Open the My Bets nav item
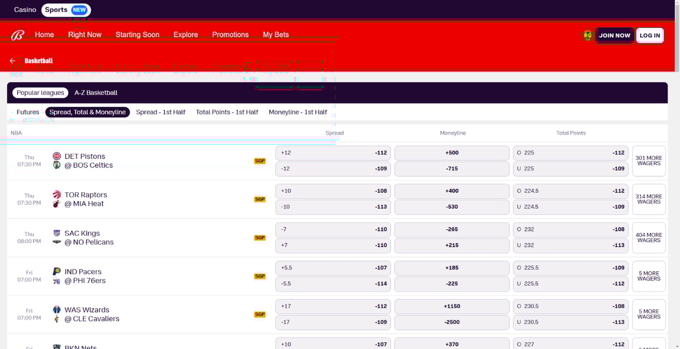The height and width of the screenshot is (349, 680). pos(276,35)
